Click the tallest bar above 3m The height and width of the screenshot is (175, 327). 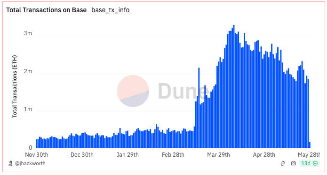pyautogui.click(x=234, y=86)
